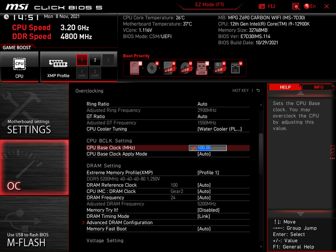Select the highlighted USB key boot icon
336x252 pixels.
(202, 68)
